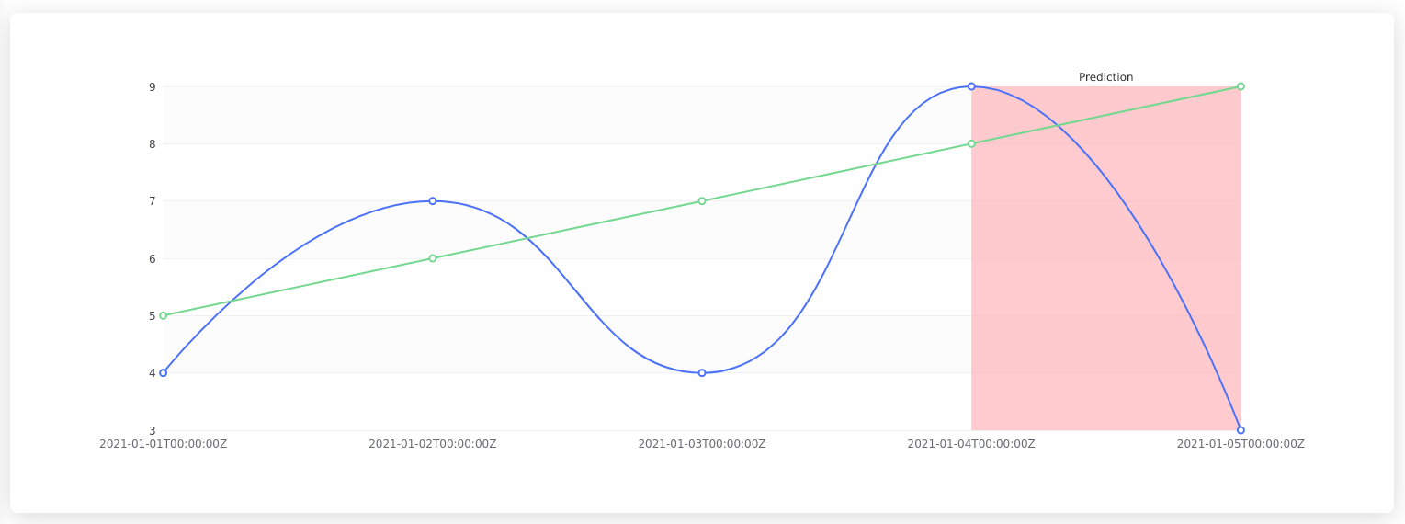
Task: Click blue data point on 2021-01-01
Action: pos(164,373)
